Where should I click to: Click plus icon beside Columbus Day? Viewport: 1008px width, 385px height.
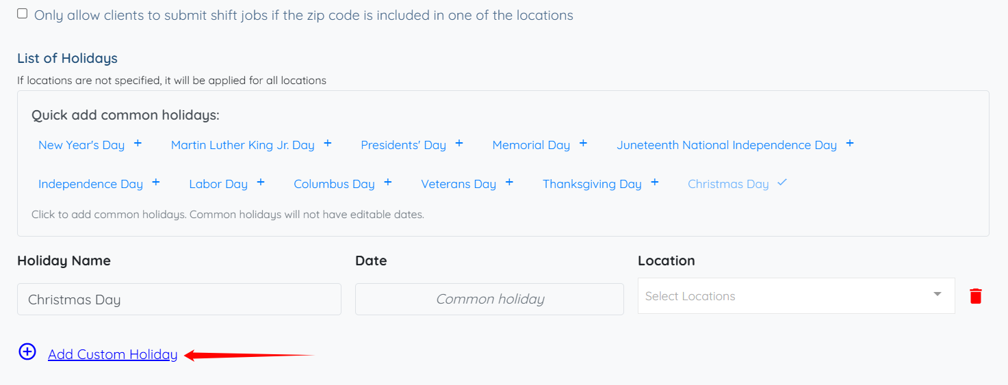tap(388, 183)
